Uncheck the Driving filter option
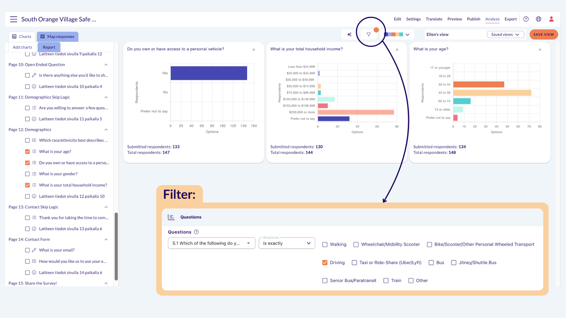Viewport: 566px width, 318px height. 325,263
